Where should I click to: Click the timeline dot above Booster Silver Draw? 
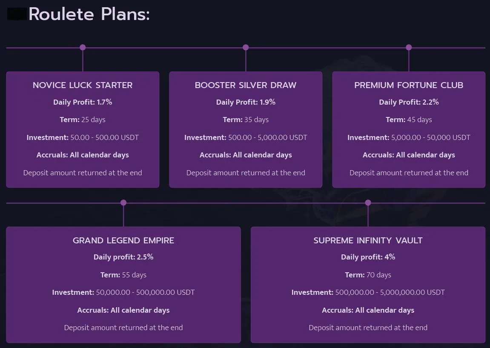[x=246, y=48]
